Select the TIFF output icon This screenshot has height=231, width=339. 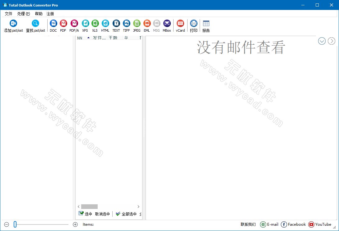(x=126, y=24)
